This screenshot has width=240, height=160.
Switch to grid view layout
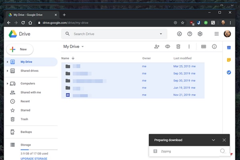[x=204, y=46]
